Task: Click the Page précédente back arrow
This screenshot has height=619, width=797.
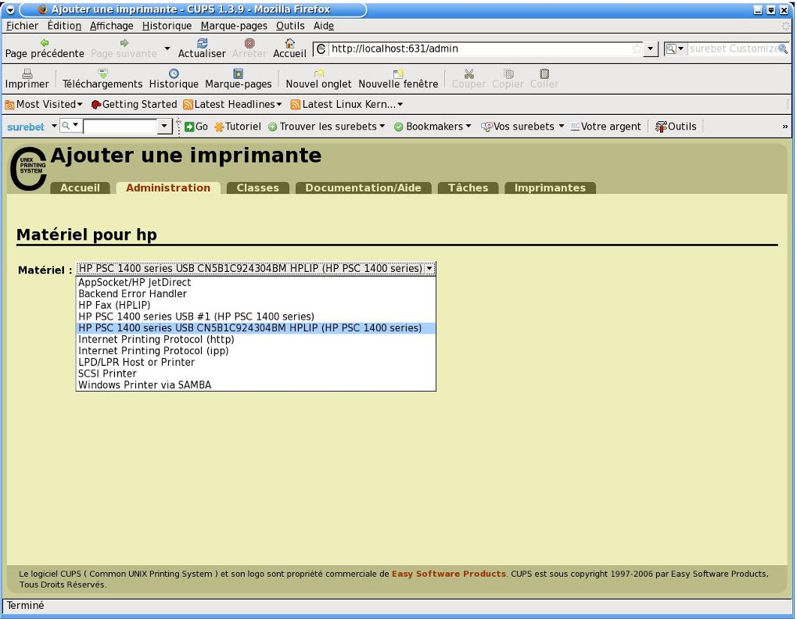Action: coord(45,43)
